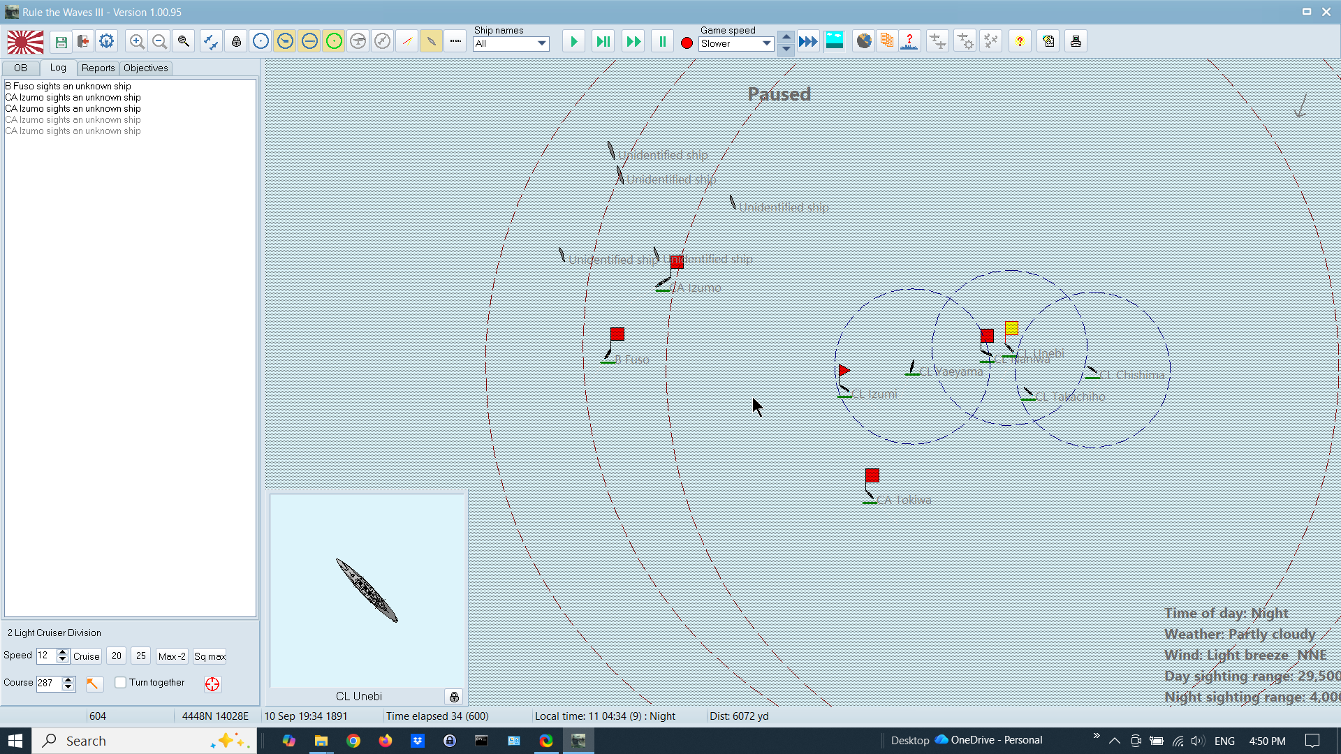
Task: Click the CL Unebi ship silhouette preview
Action: tap(367, 590)
